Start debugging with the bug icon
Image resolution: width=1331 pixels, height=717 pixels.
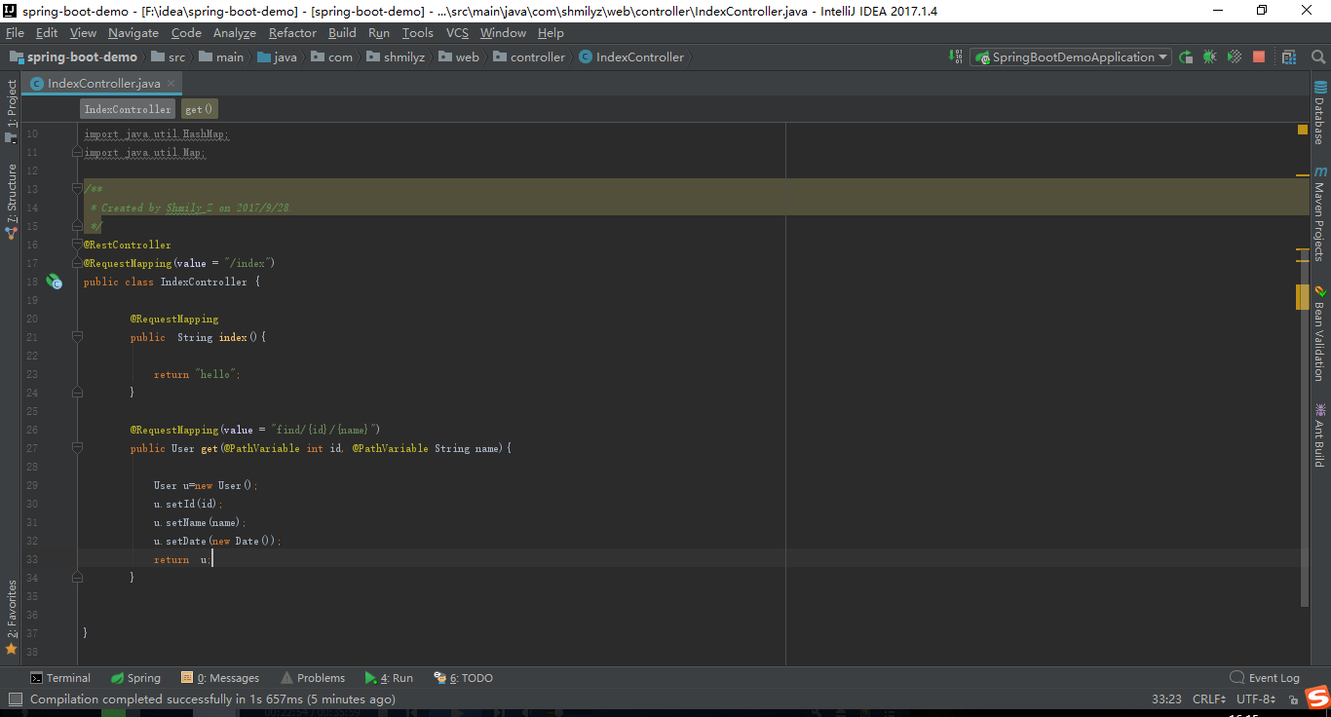pyautogui.click(x=1208, y=57)
